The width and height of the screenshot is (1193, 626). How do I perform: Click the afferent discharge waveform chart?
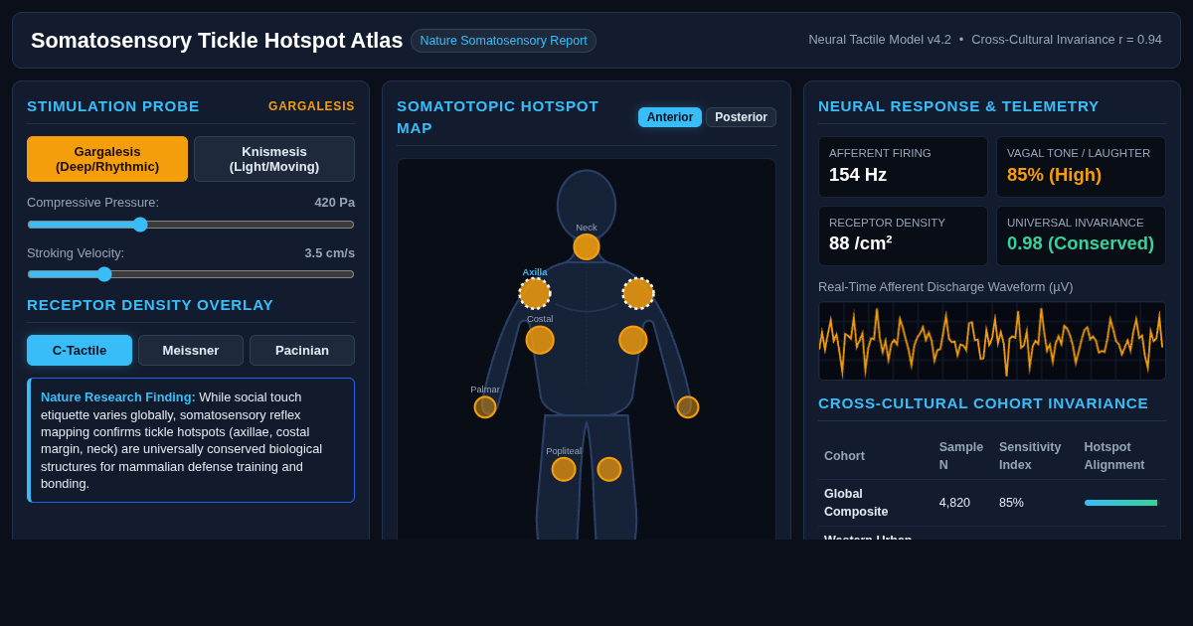tap(992, 341)
